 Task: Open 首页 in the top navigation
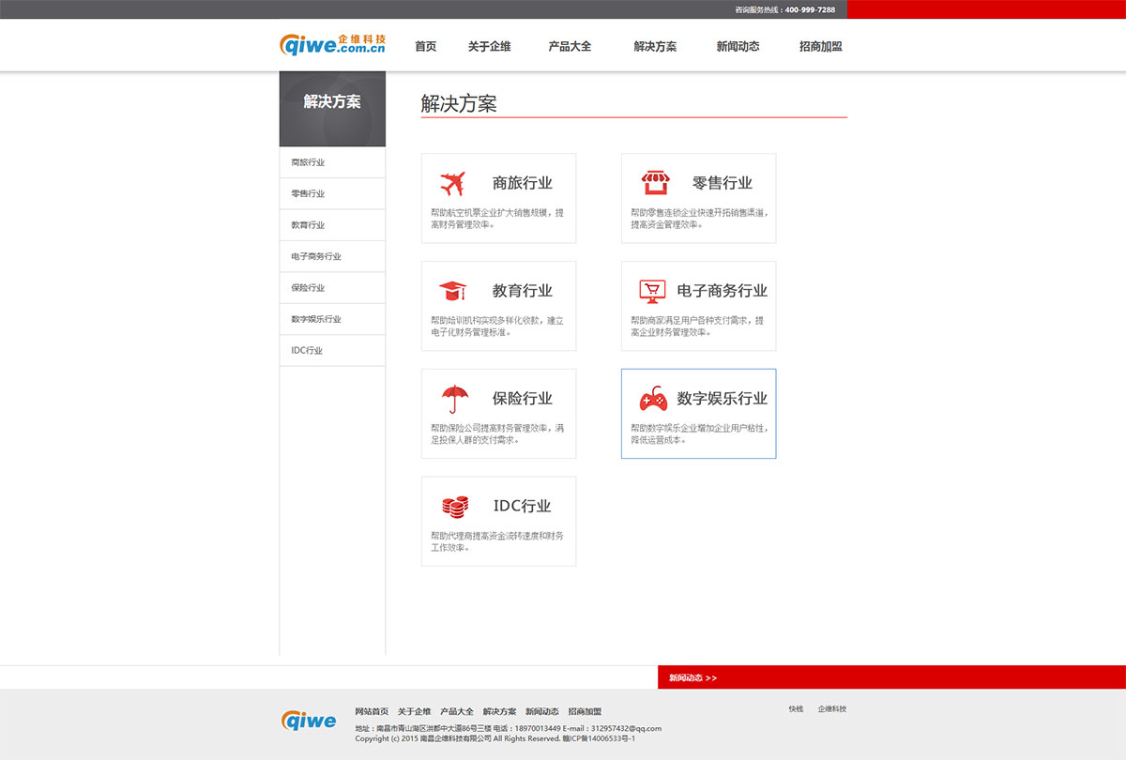pos(426,46)
